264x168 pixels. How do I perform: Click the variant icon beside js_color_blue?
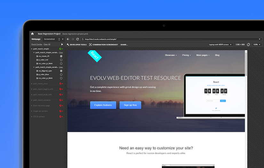pos(37,75)
